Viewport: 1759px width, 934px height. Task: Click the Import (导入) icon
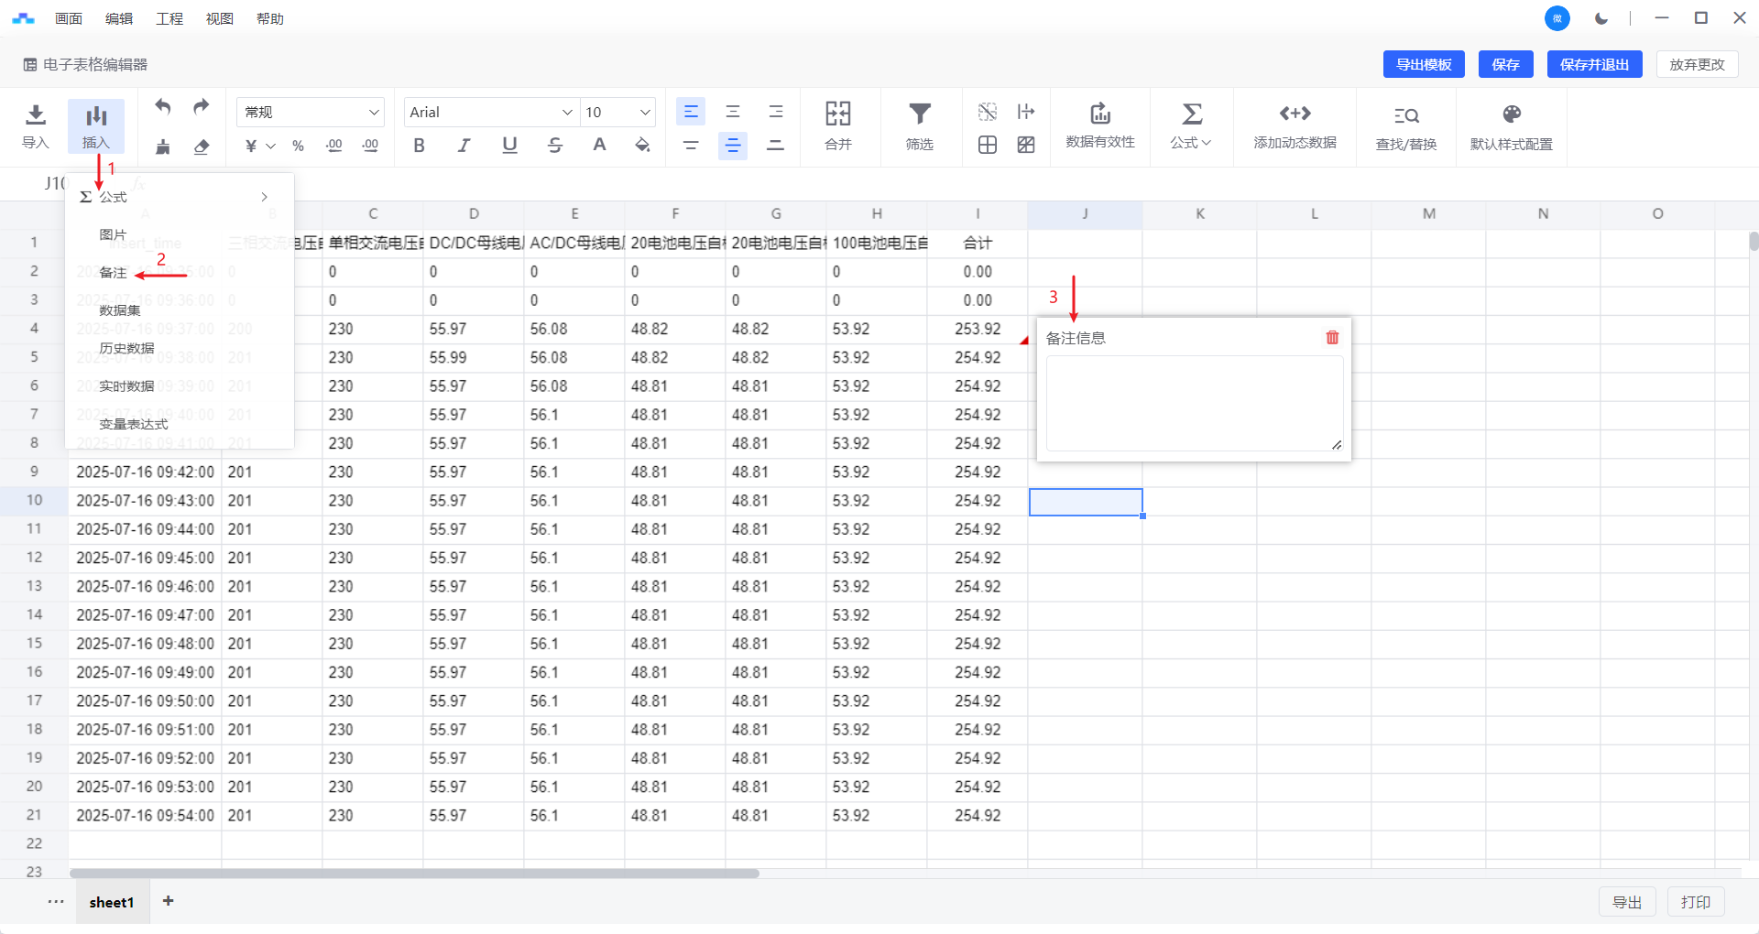coord(35,125)
